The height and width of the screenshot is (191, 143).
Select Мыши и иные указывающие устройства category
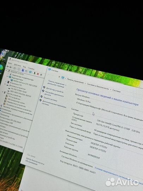coord(14,133)
